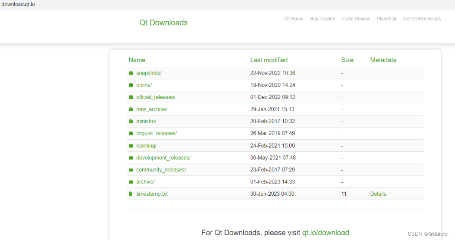Click date 06-May-2021 07:48
Screen dimensions: 455x240
(273, 158)
